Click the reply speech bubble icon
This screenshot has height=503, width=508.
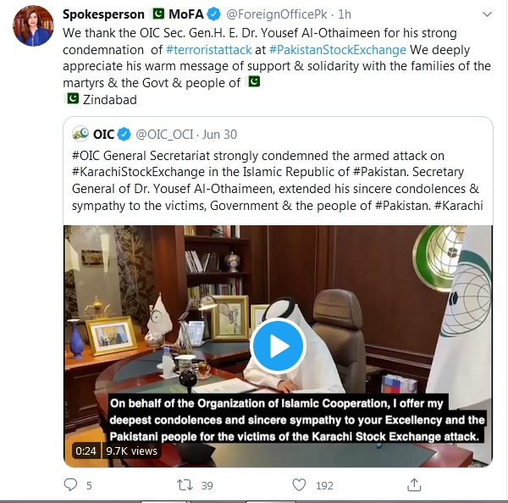pos(71,485)
